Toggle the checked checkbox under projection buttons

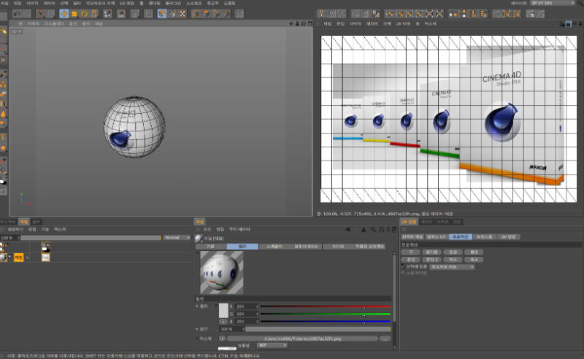pyautogui.click(x=403, y=266)
